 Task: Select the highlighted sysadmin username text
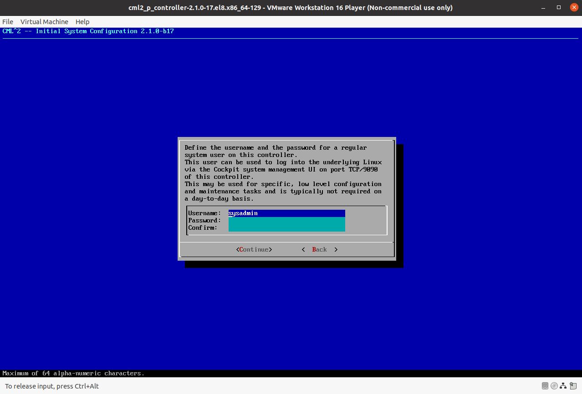pos(243,213)
